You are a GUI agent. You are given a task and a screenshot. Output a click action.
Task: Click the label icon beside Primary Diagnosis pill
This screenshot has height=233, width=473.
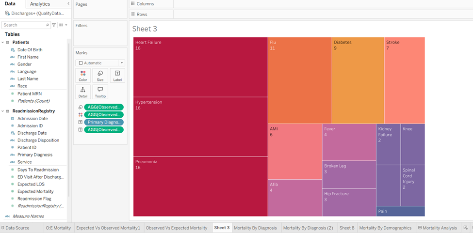click(x=80, y=122)
